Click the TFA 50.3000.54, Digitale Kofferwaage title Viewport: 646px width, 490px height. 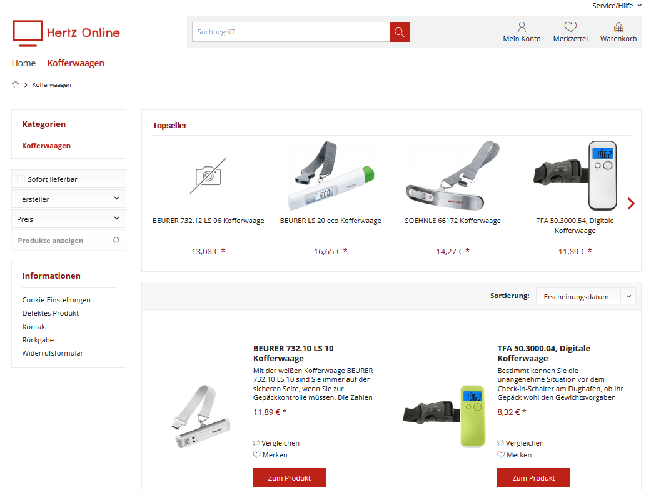point(575,226)
